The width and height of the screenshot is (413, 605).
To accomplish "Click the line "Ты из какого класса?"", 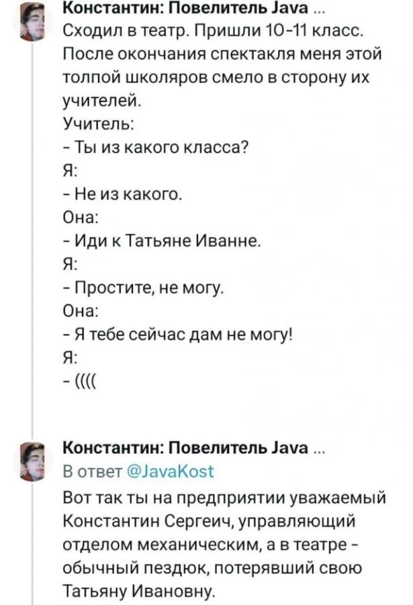I will pos(156,145).
